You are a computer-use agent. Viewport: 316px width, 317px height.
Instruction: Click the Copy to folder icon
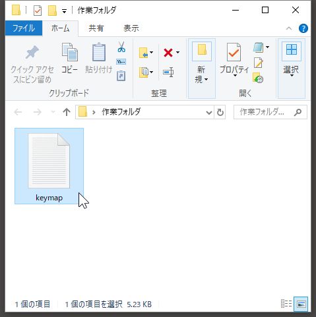point(144,72)
